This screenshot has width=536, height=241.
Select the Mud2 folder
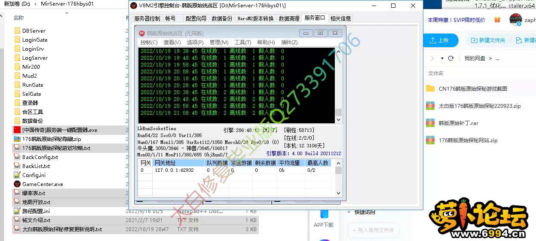coord(30,76)
